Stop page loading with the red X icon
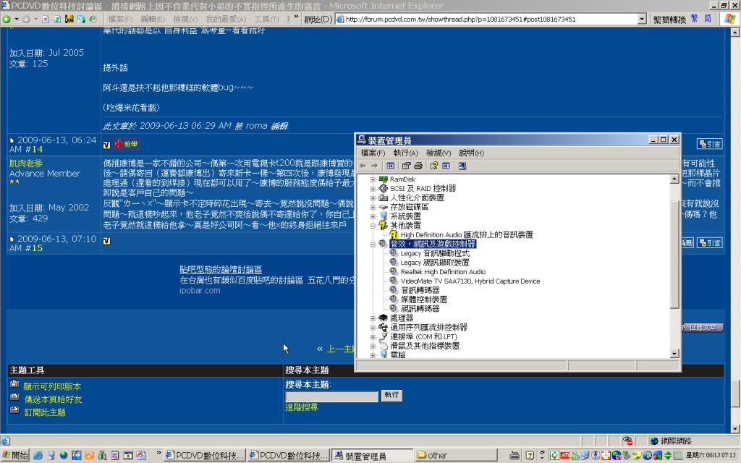Viewport: 741px width, 463px height. click(x=46, y=20)
